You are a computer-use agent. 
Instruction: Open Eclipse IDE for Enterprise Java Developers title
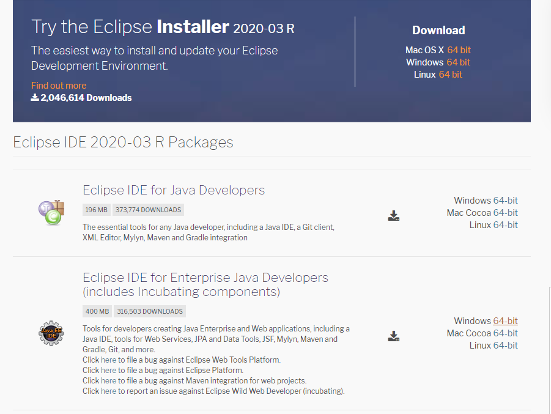click(205, 285)
